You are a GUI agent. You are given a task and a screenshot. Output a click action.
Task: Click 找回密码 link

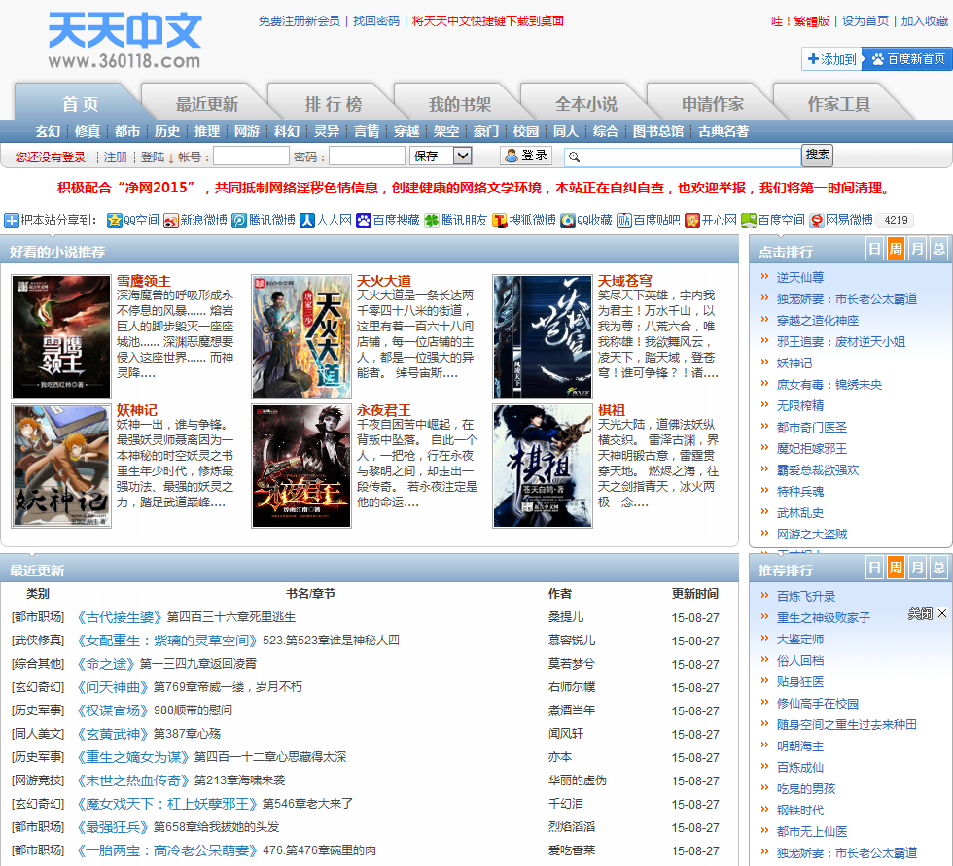click(x=376, y=21)
